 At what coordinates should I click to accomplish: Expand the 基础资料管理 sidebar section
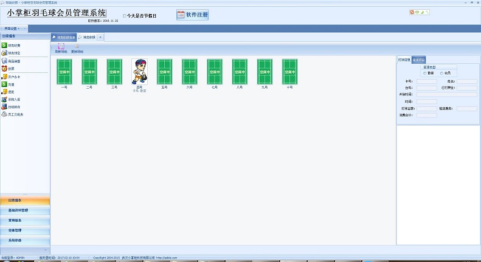pyautogui.click(x=25, y=210)
